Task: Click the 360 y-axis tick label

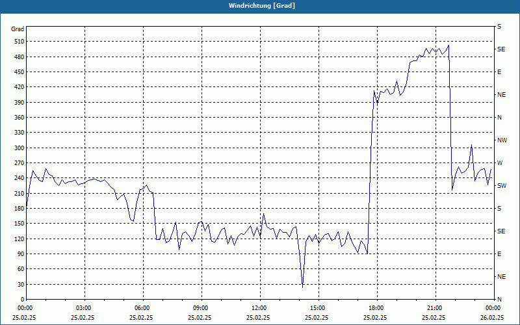Action: point(20,118)
